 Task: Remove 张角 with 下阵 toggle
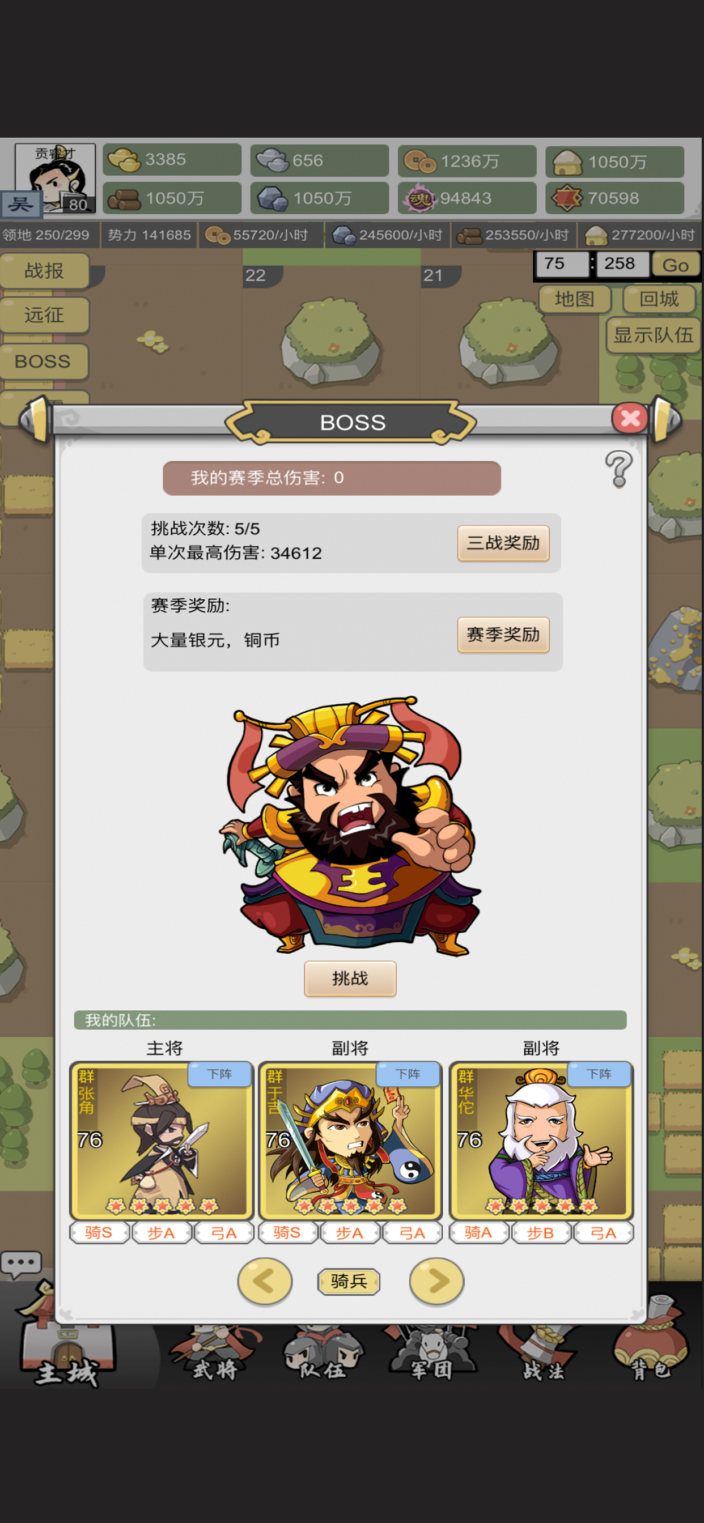[219, 1074]
